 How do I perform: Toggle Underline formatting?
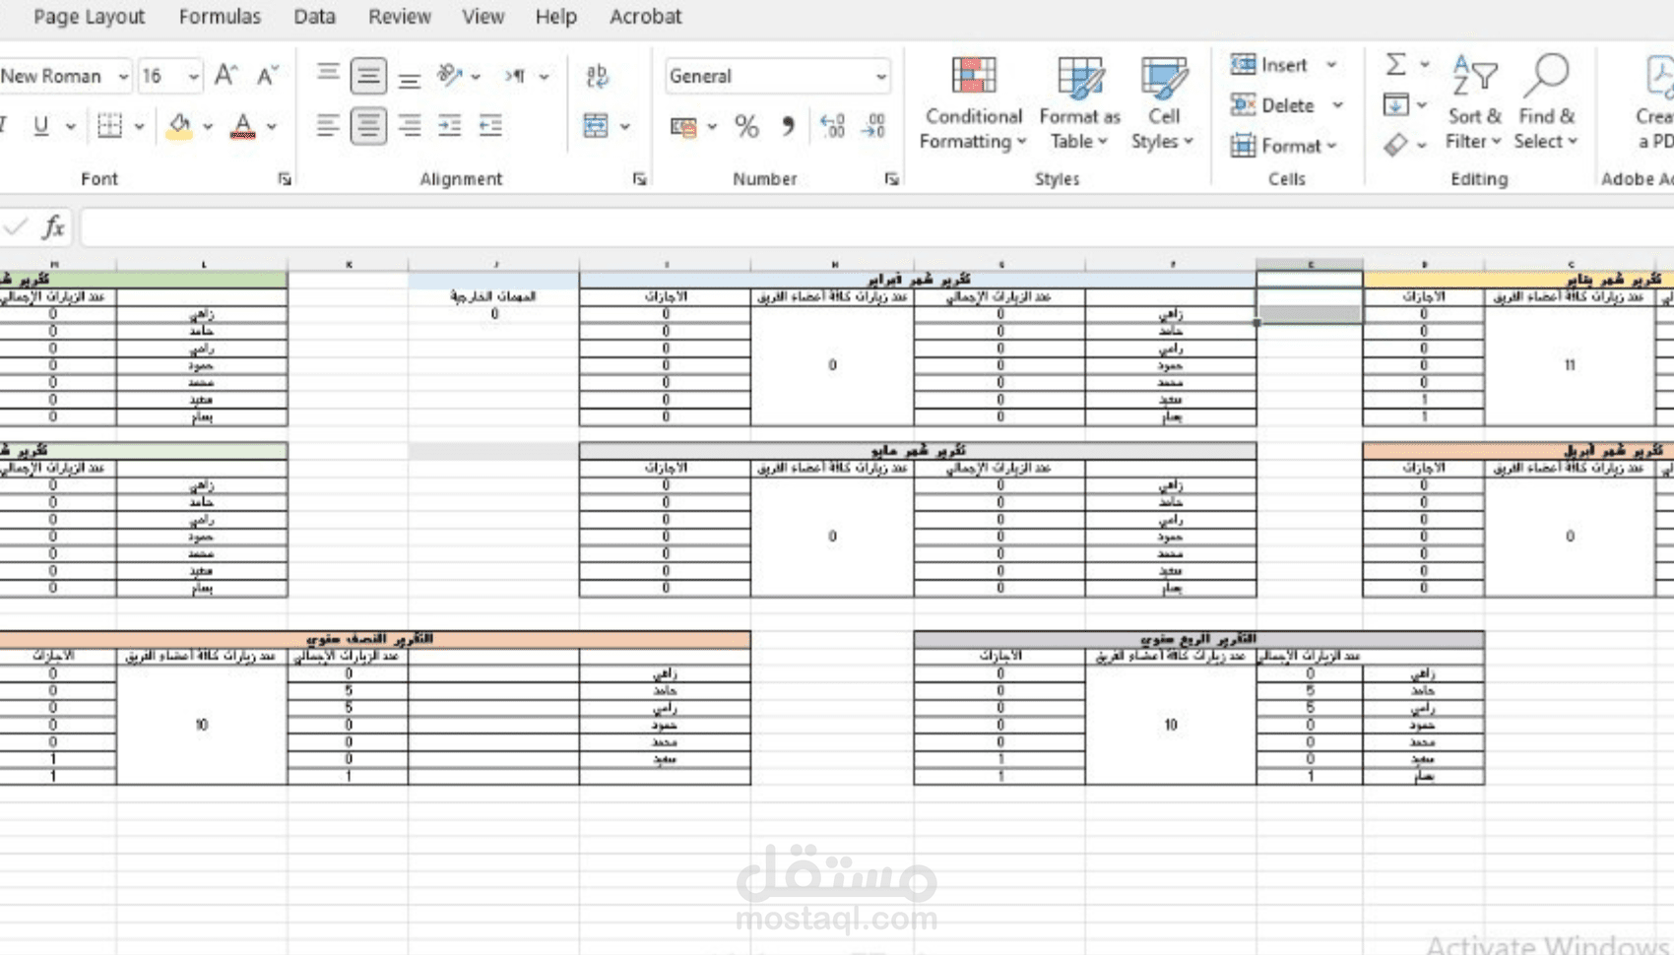(x=41, y=126)
